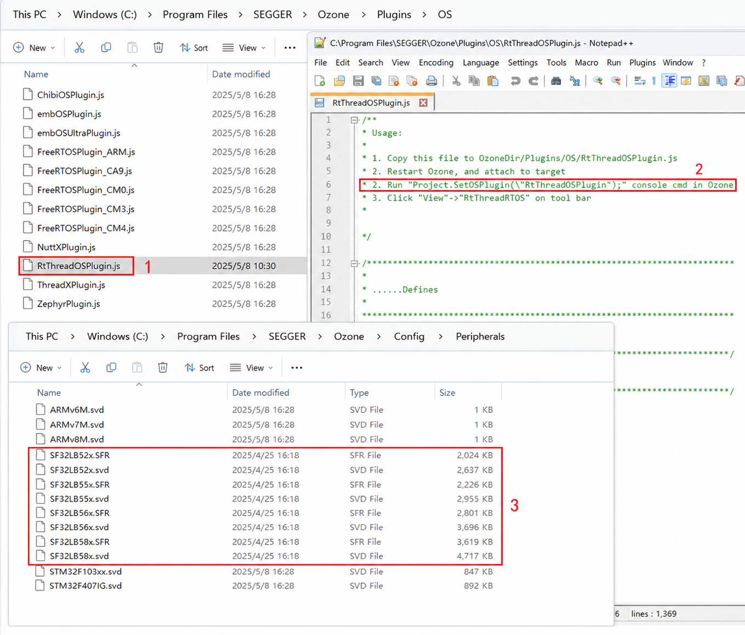Click the Copy icon in Notepad++ toolbar
This screenshot has height=635, width=745.
coord(474,81)
